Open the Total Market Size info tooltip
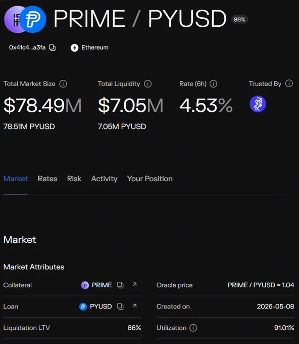The width and height of the screenshot is (299, 344). [x=63, y=83]
